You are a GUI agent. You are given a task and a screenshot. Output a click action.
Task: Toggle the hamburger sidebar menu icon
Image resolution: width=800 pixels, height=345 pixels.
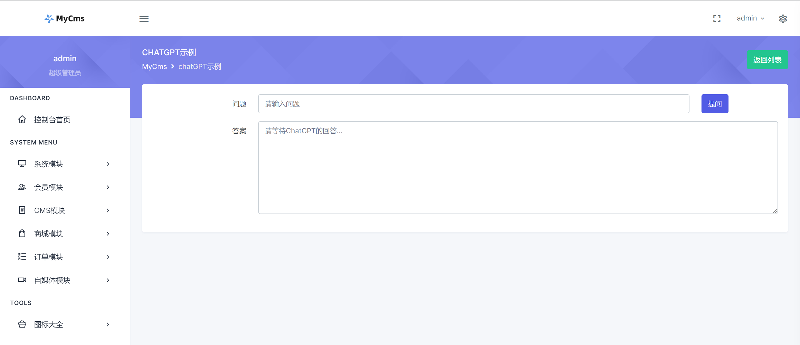click(x=144, y=19)
